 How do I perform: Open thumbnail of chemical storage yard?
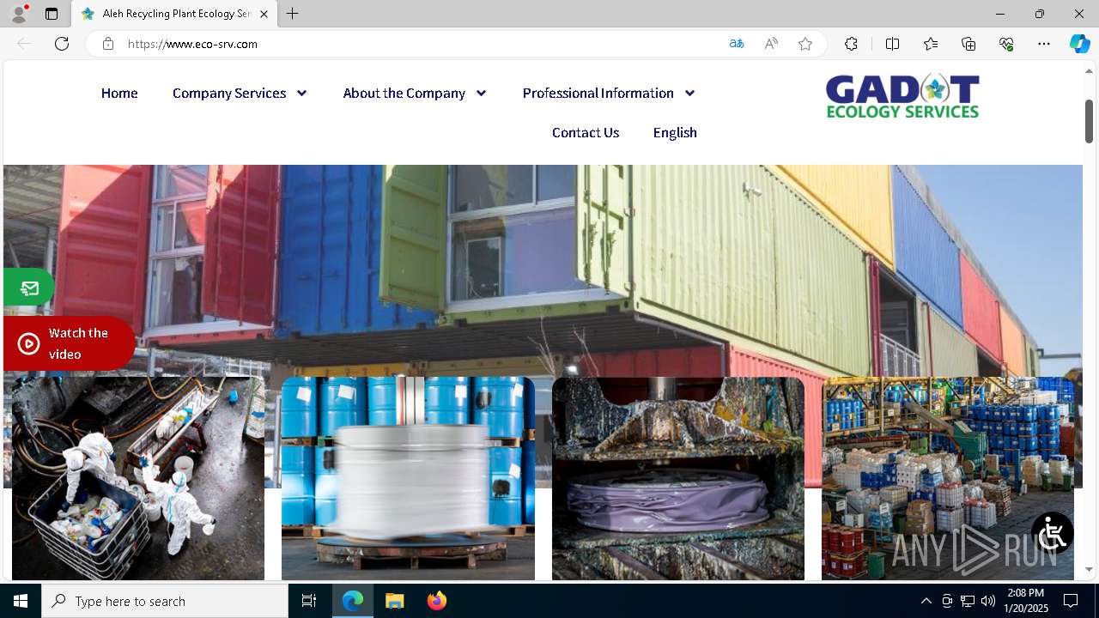[948, 479]
